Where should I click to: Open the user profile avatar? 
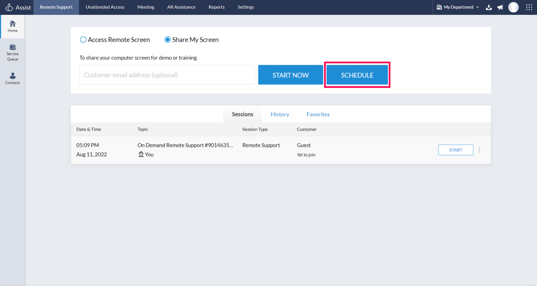tap(513, 7)
